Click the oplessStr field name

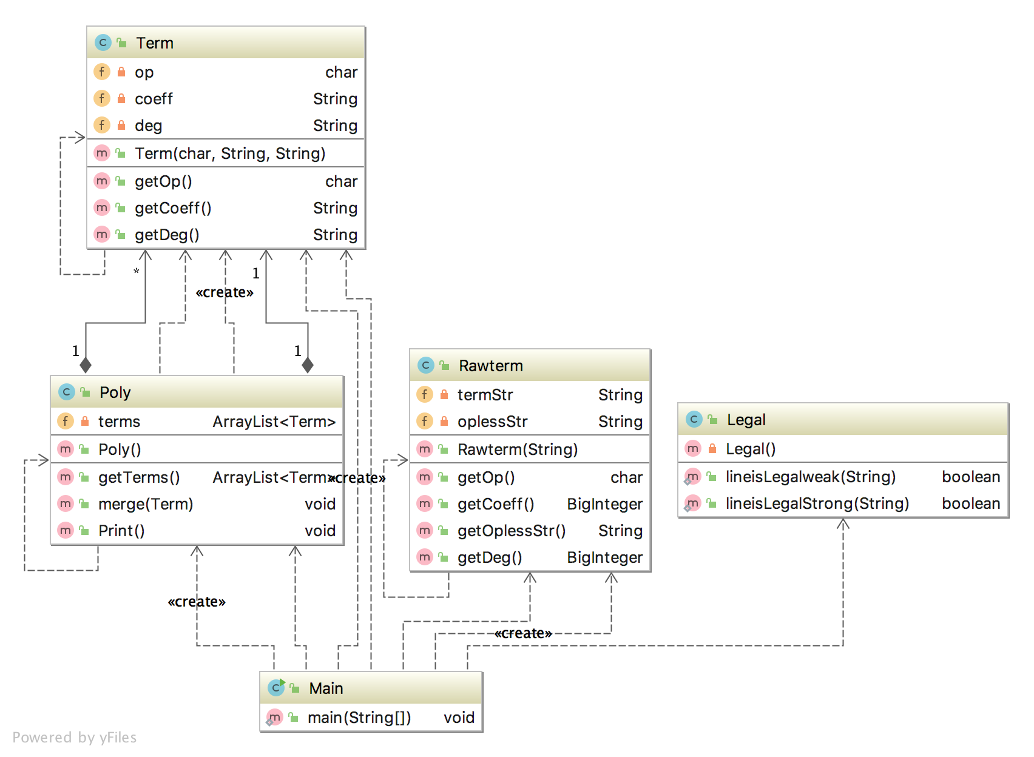[x=492, y=422]
